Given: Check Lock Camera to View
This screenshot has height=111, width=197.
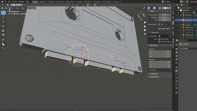Looking at the screenshot, I should click(159, 42).
